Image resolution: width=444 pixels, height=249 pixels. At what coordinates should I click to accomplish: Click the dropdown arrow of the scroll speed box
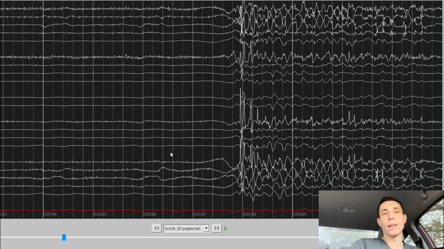(206, 228)
